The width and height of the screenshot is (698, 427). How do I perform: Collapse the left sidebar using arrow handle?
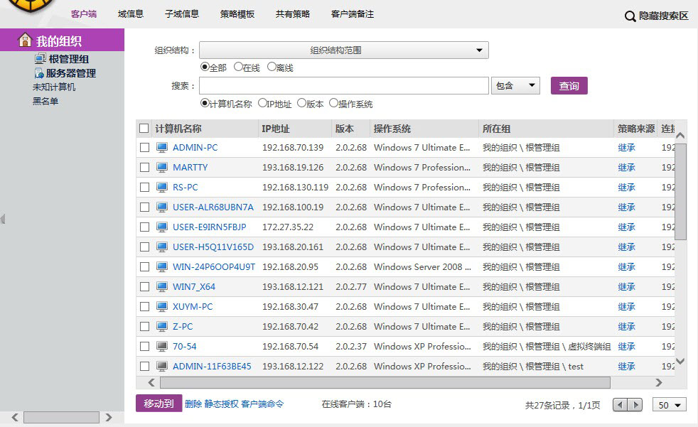point(3,219)
